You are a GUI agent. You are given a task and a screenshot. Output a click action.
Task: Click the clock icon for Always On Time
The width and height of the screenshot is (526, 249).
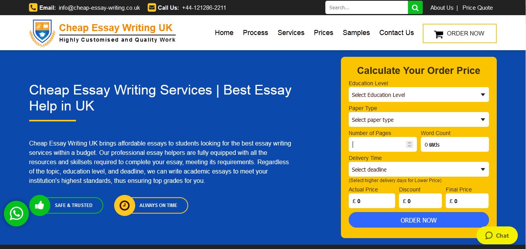click(x=124, y=205)
